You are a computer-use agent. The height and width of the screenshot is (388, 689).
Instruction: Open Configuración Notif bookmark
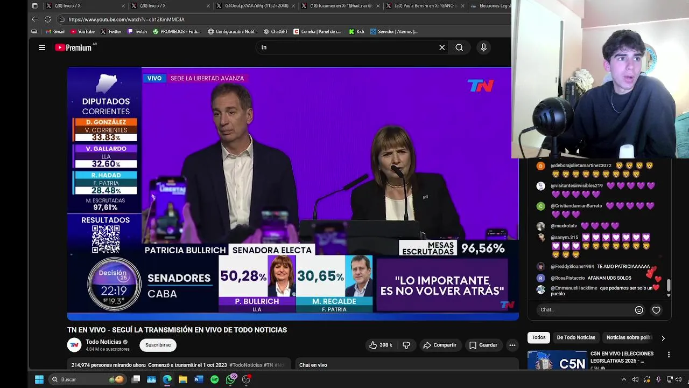pyautogui.click(x=233, y=32)
